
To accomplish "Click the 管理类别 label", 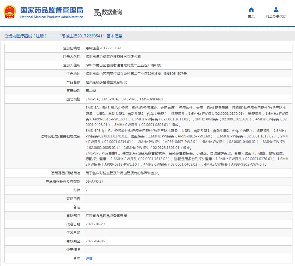I will tap(73, 91).
